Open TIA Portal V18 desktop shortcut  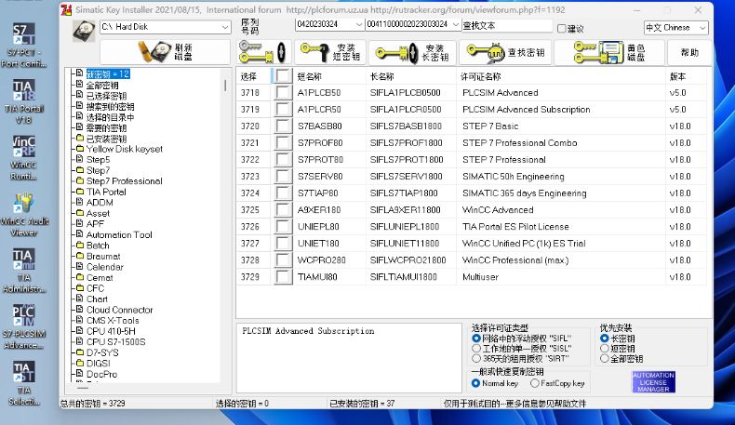(x=23, y=101)
